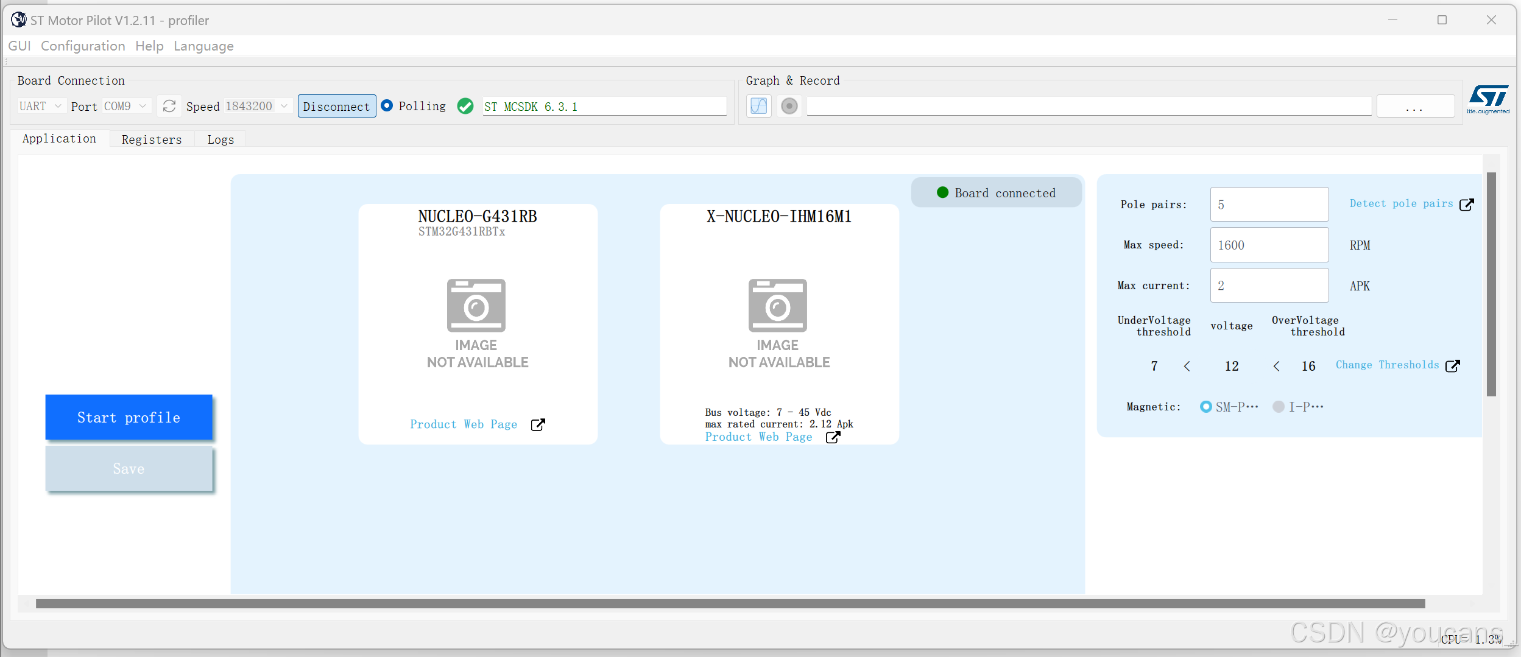Click the overvoltage threshold value 16

coord(1308,366)
